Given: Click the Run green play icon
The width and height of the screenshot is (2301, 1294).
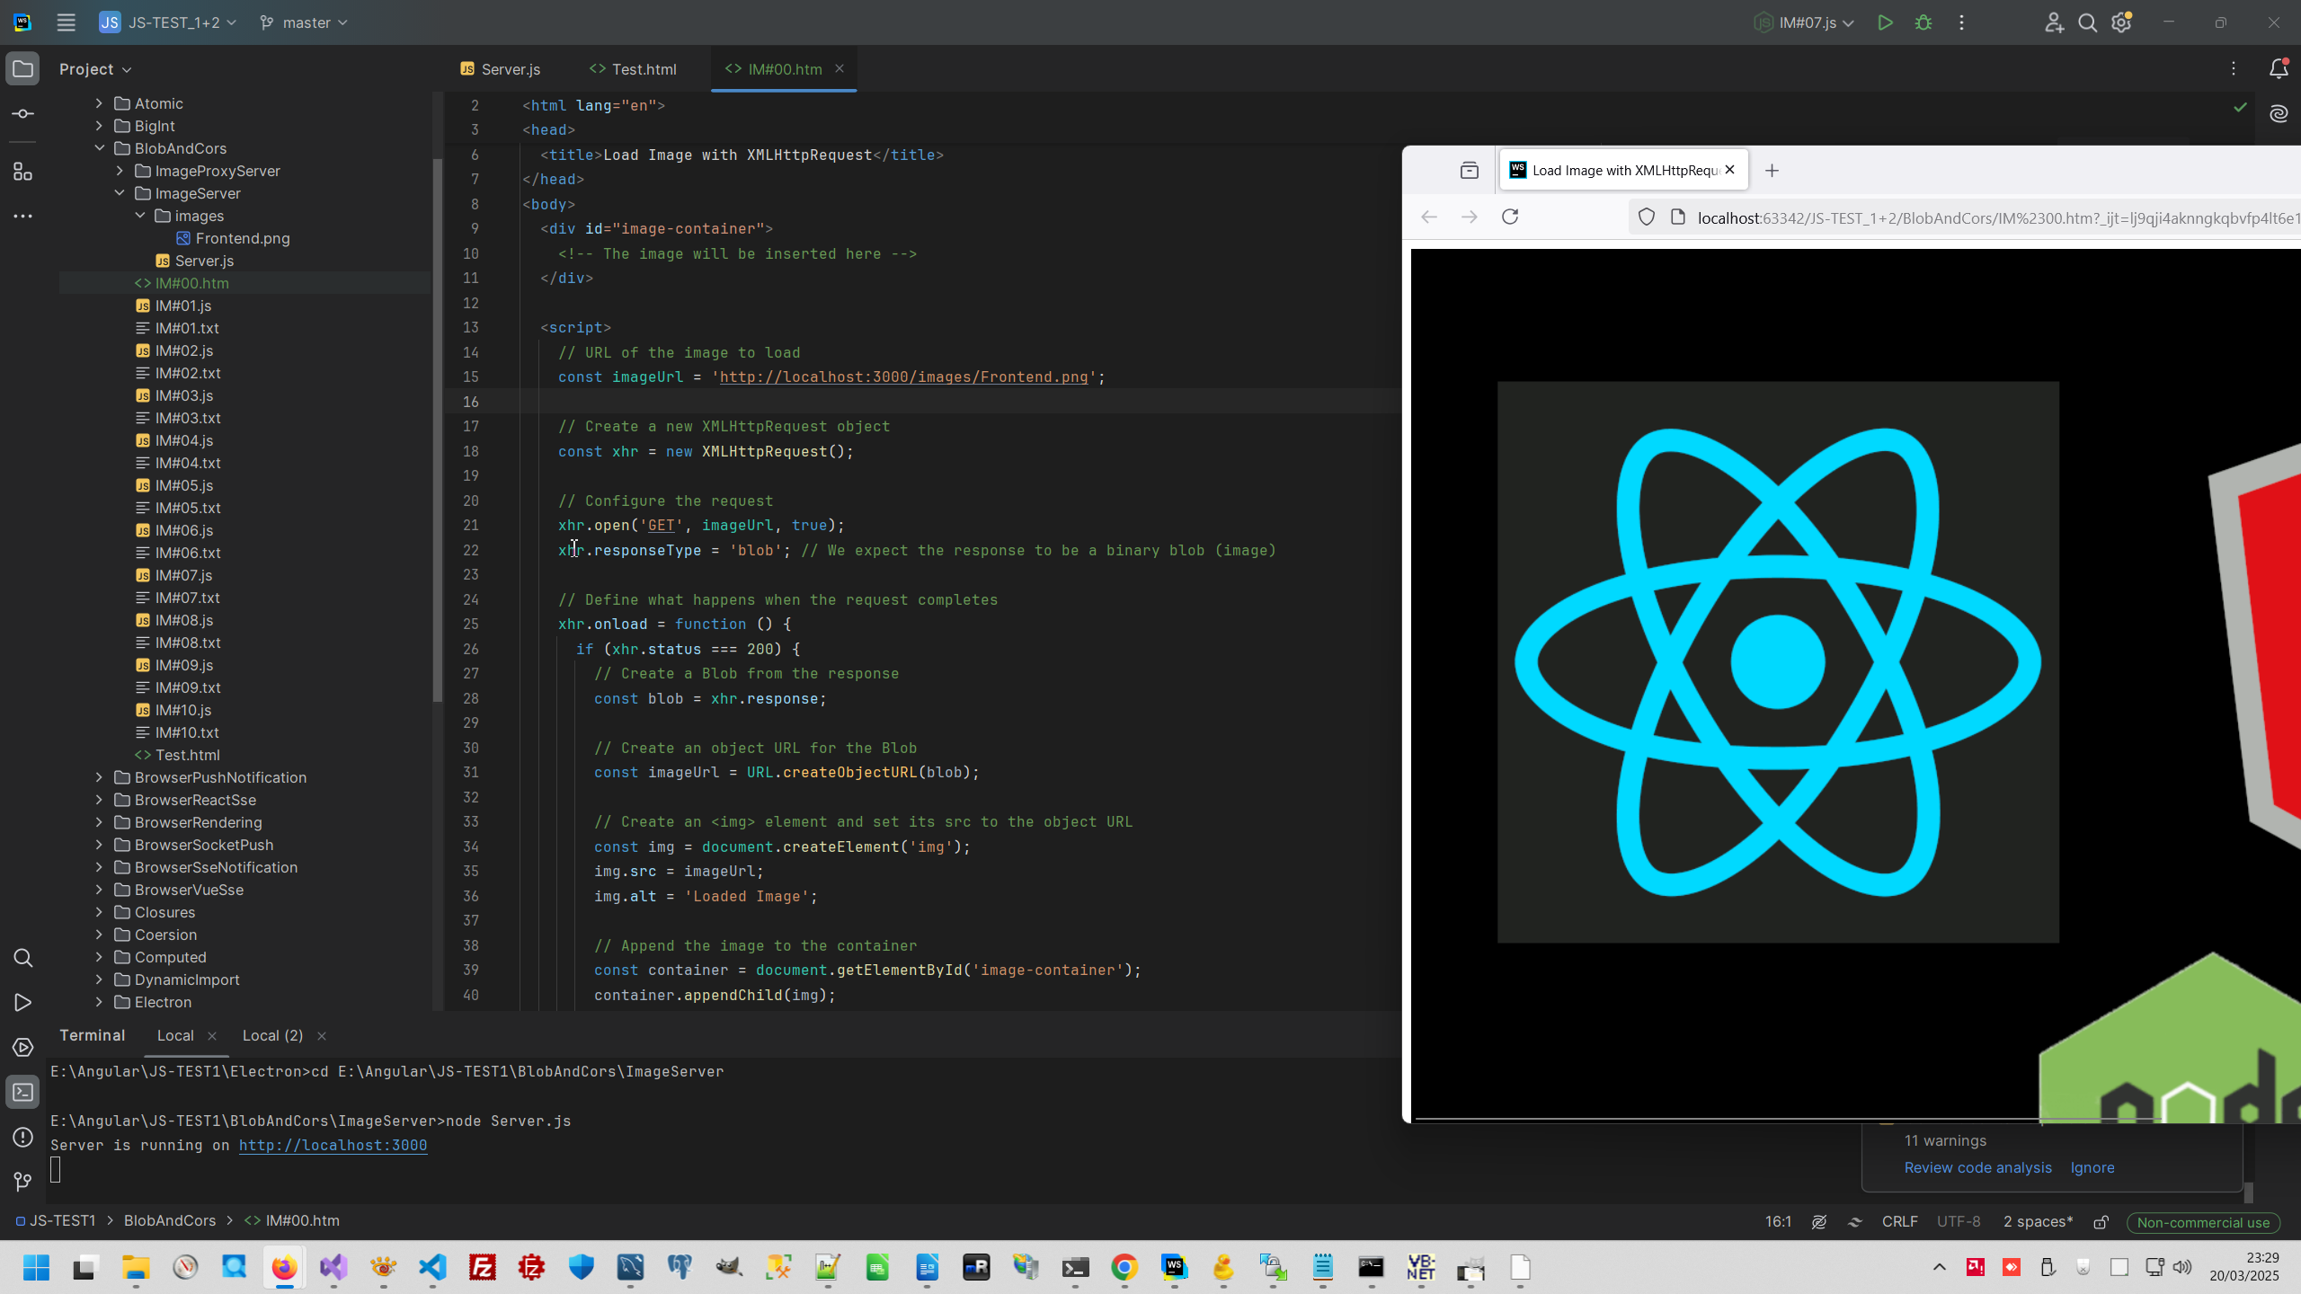Looking at the screenshot, I should tap(1885, 23).
